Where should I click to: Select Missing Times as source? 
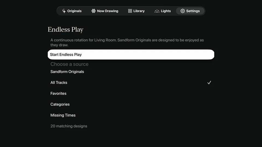tap(131, 115)
